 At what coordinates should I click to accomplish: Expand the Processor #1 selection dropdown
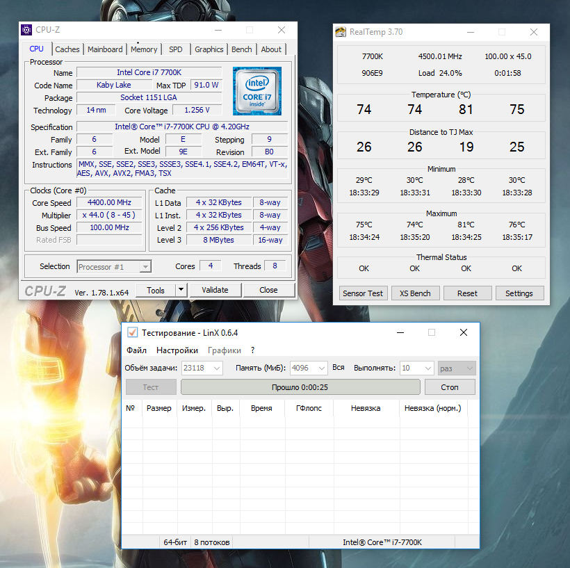pos(145,266)
